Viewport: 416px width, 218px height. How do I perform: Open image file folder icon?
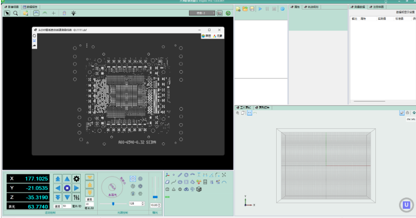[x=26, y=13]
